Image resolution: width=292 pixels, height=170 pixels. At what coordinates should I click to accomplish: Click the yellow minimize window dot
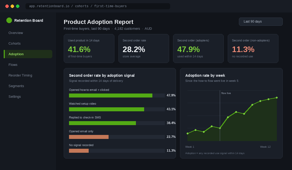12,6
